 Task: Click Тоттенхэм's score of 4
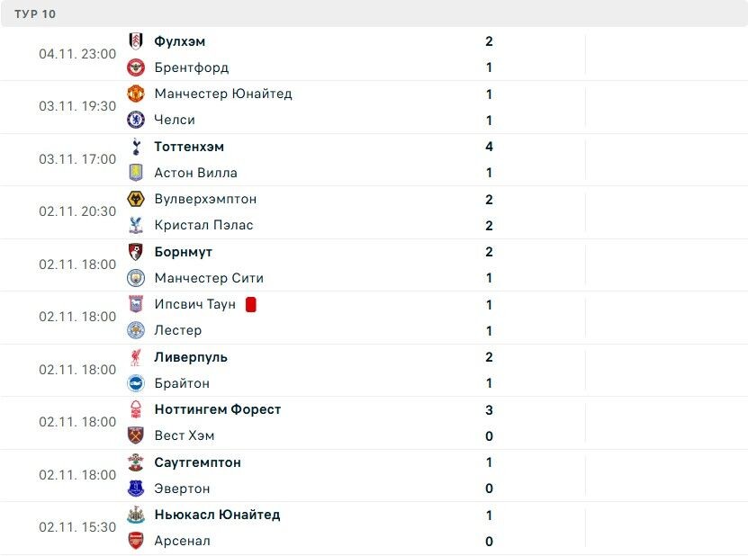coord(489,147)
